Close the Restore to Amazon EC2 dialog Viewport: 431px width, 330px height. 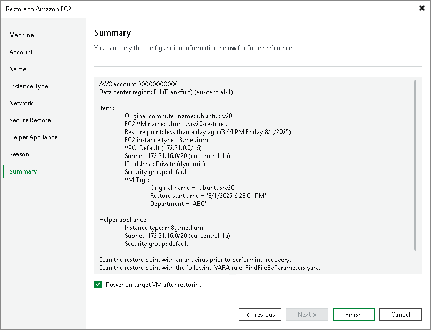click(x=421, y=9)
